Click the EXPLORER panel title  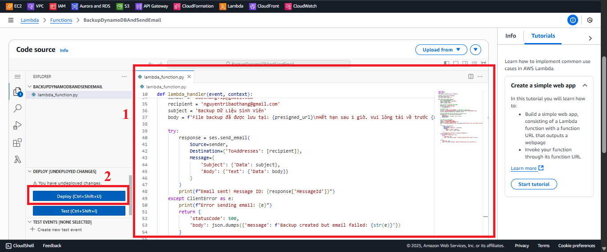point(42,76)
